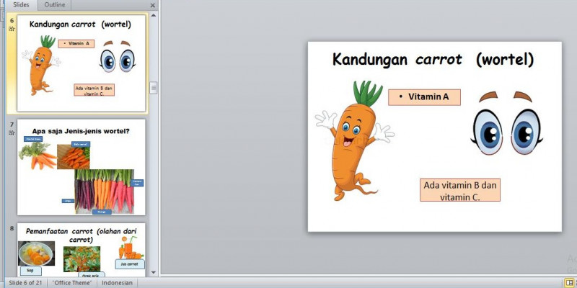
Task: Click Sop label in slide 8 thumbnail
Action: pos(30,271)
